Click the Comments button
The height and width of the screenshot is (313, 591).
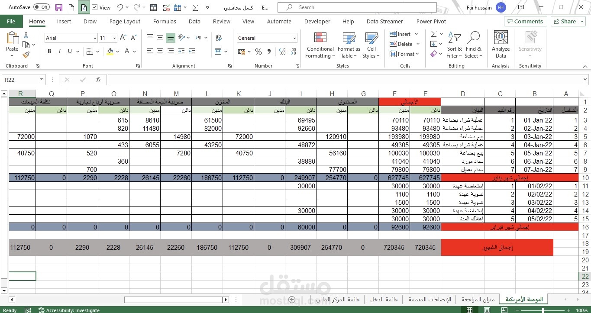[x=526, y=21]
